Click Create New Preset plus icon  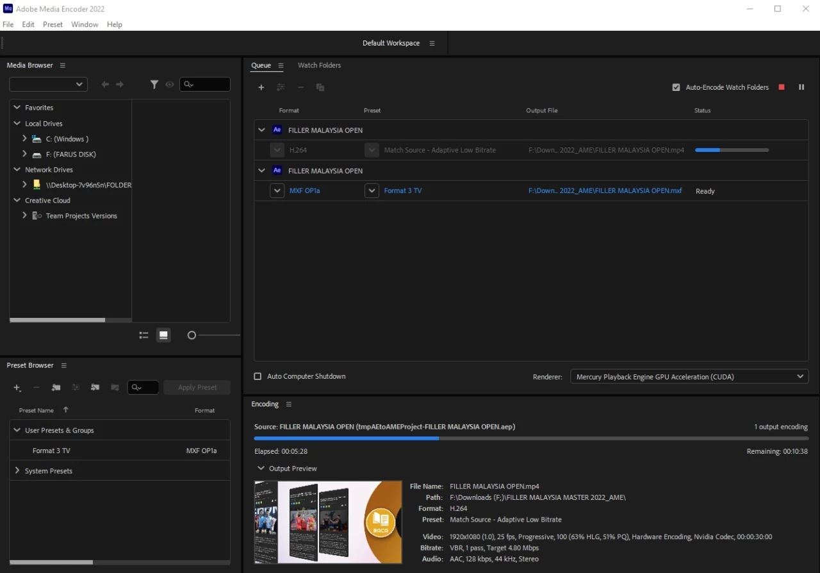pos(17,388)
